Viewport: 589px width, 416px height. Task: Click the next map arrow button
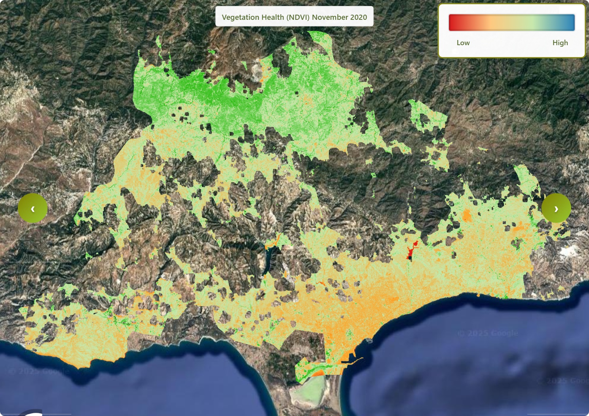[x=556, y=208]
